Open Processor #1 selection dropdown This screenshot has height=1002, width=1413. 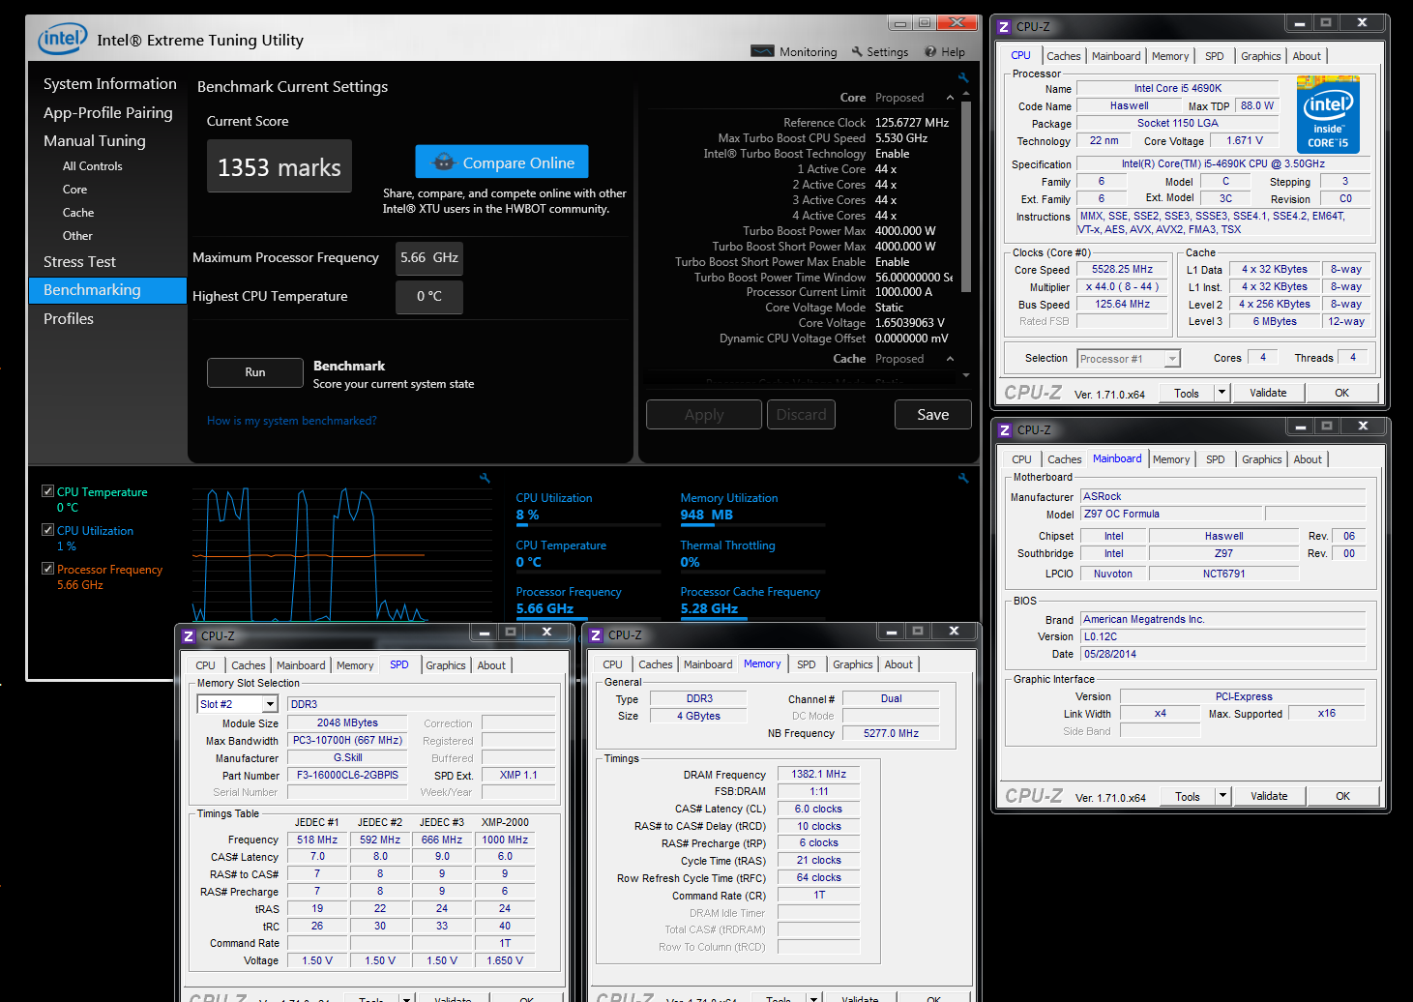[1172, 359]
